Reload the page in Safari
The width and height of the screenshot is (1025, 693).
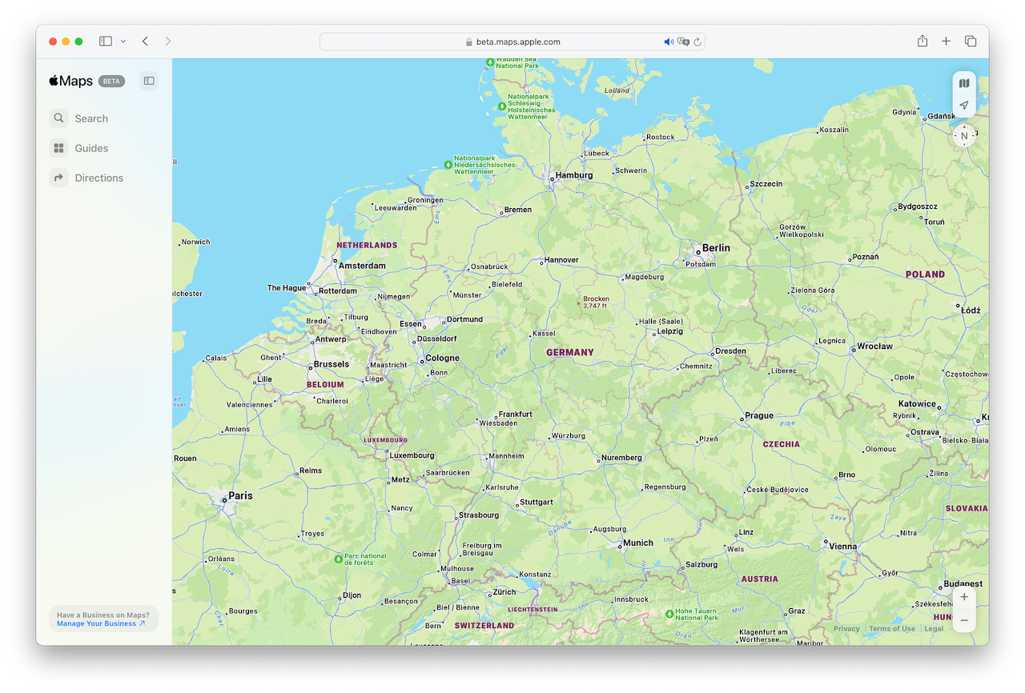pyautogui.click(x=697, y=42)
